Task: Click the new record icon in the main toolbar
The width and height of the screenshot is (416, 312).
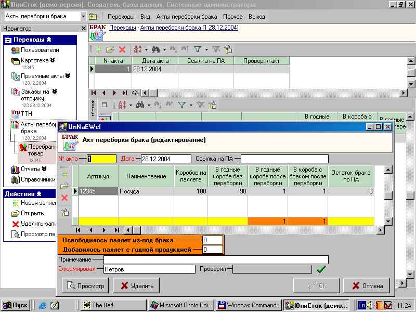Action: point(98,49)
